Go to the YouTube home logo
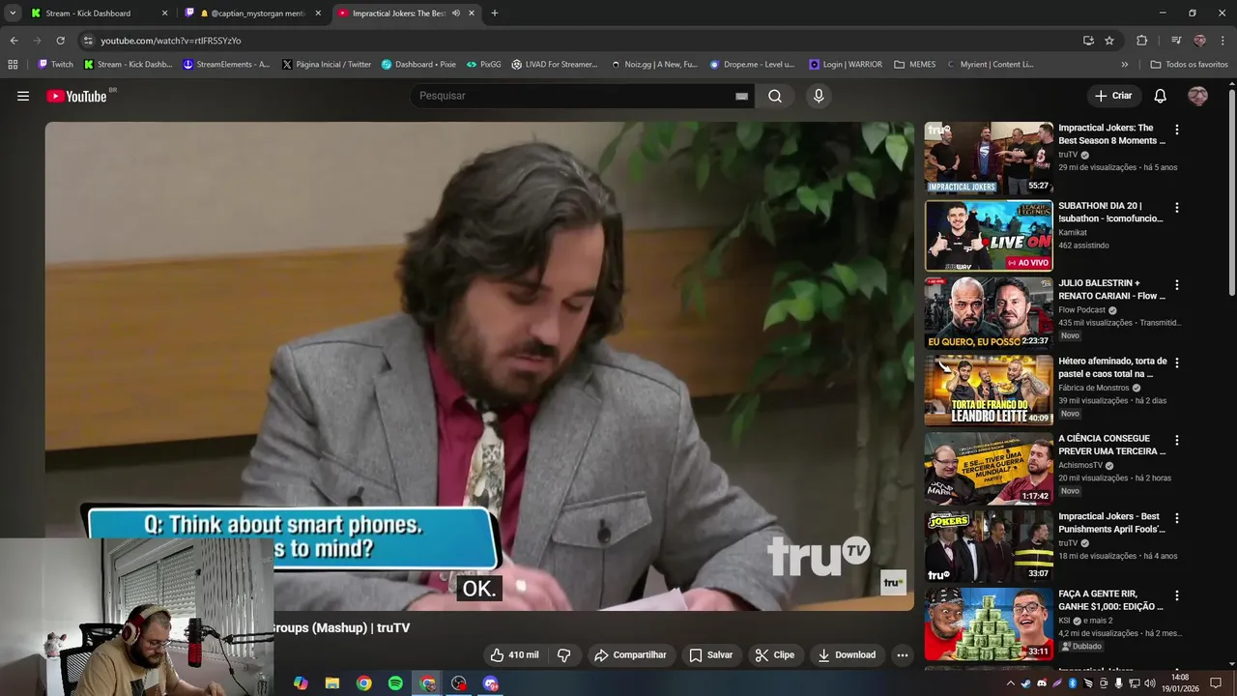This screenshot has height=696, width=1237. (x=76, y=96)
